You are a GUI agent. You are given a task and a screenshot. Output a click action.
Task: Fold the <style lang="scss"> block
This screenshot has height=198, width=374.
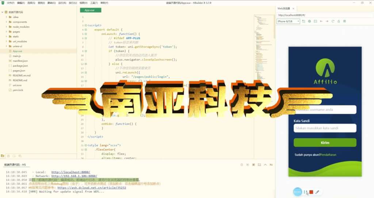pyautogui.click(x=86, y=145)
